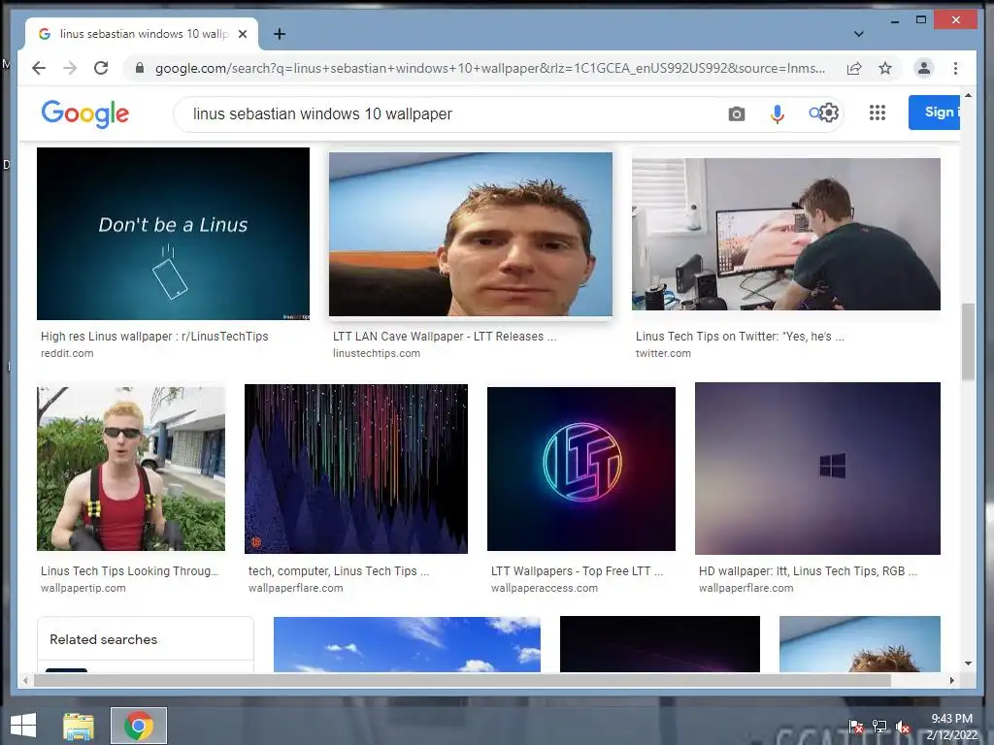
Task: Open LTT LAN Cave Wallpaper title link
Action: 445,337
